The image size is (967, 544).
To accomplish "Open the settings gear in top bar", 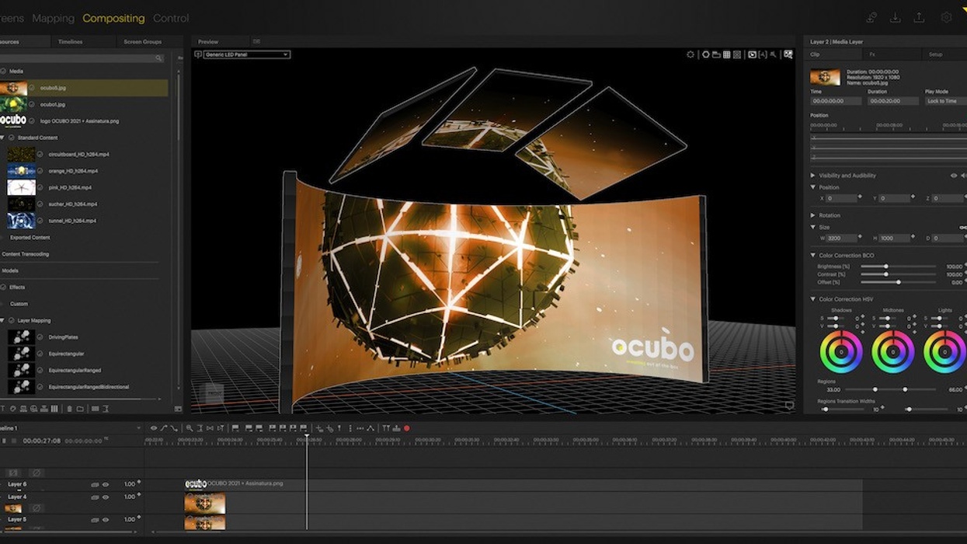I will (946, 18).
